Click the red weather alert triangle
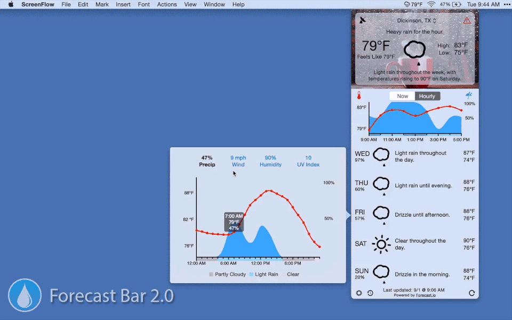 point(467,21)
